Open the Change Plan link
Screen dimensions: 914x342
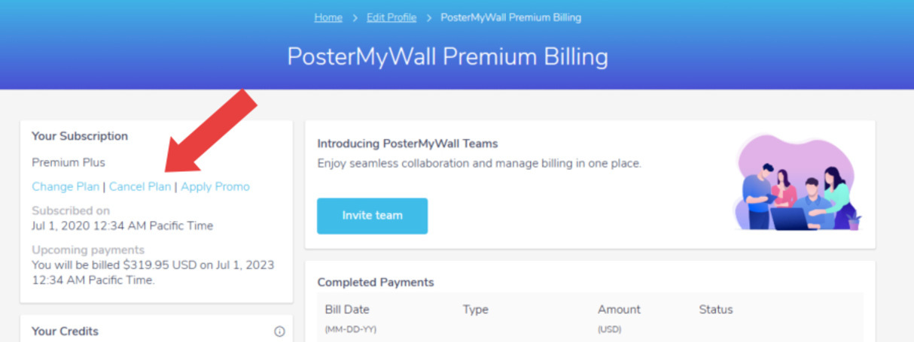point(66,186)
